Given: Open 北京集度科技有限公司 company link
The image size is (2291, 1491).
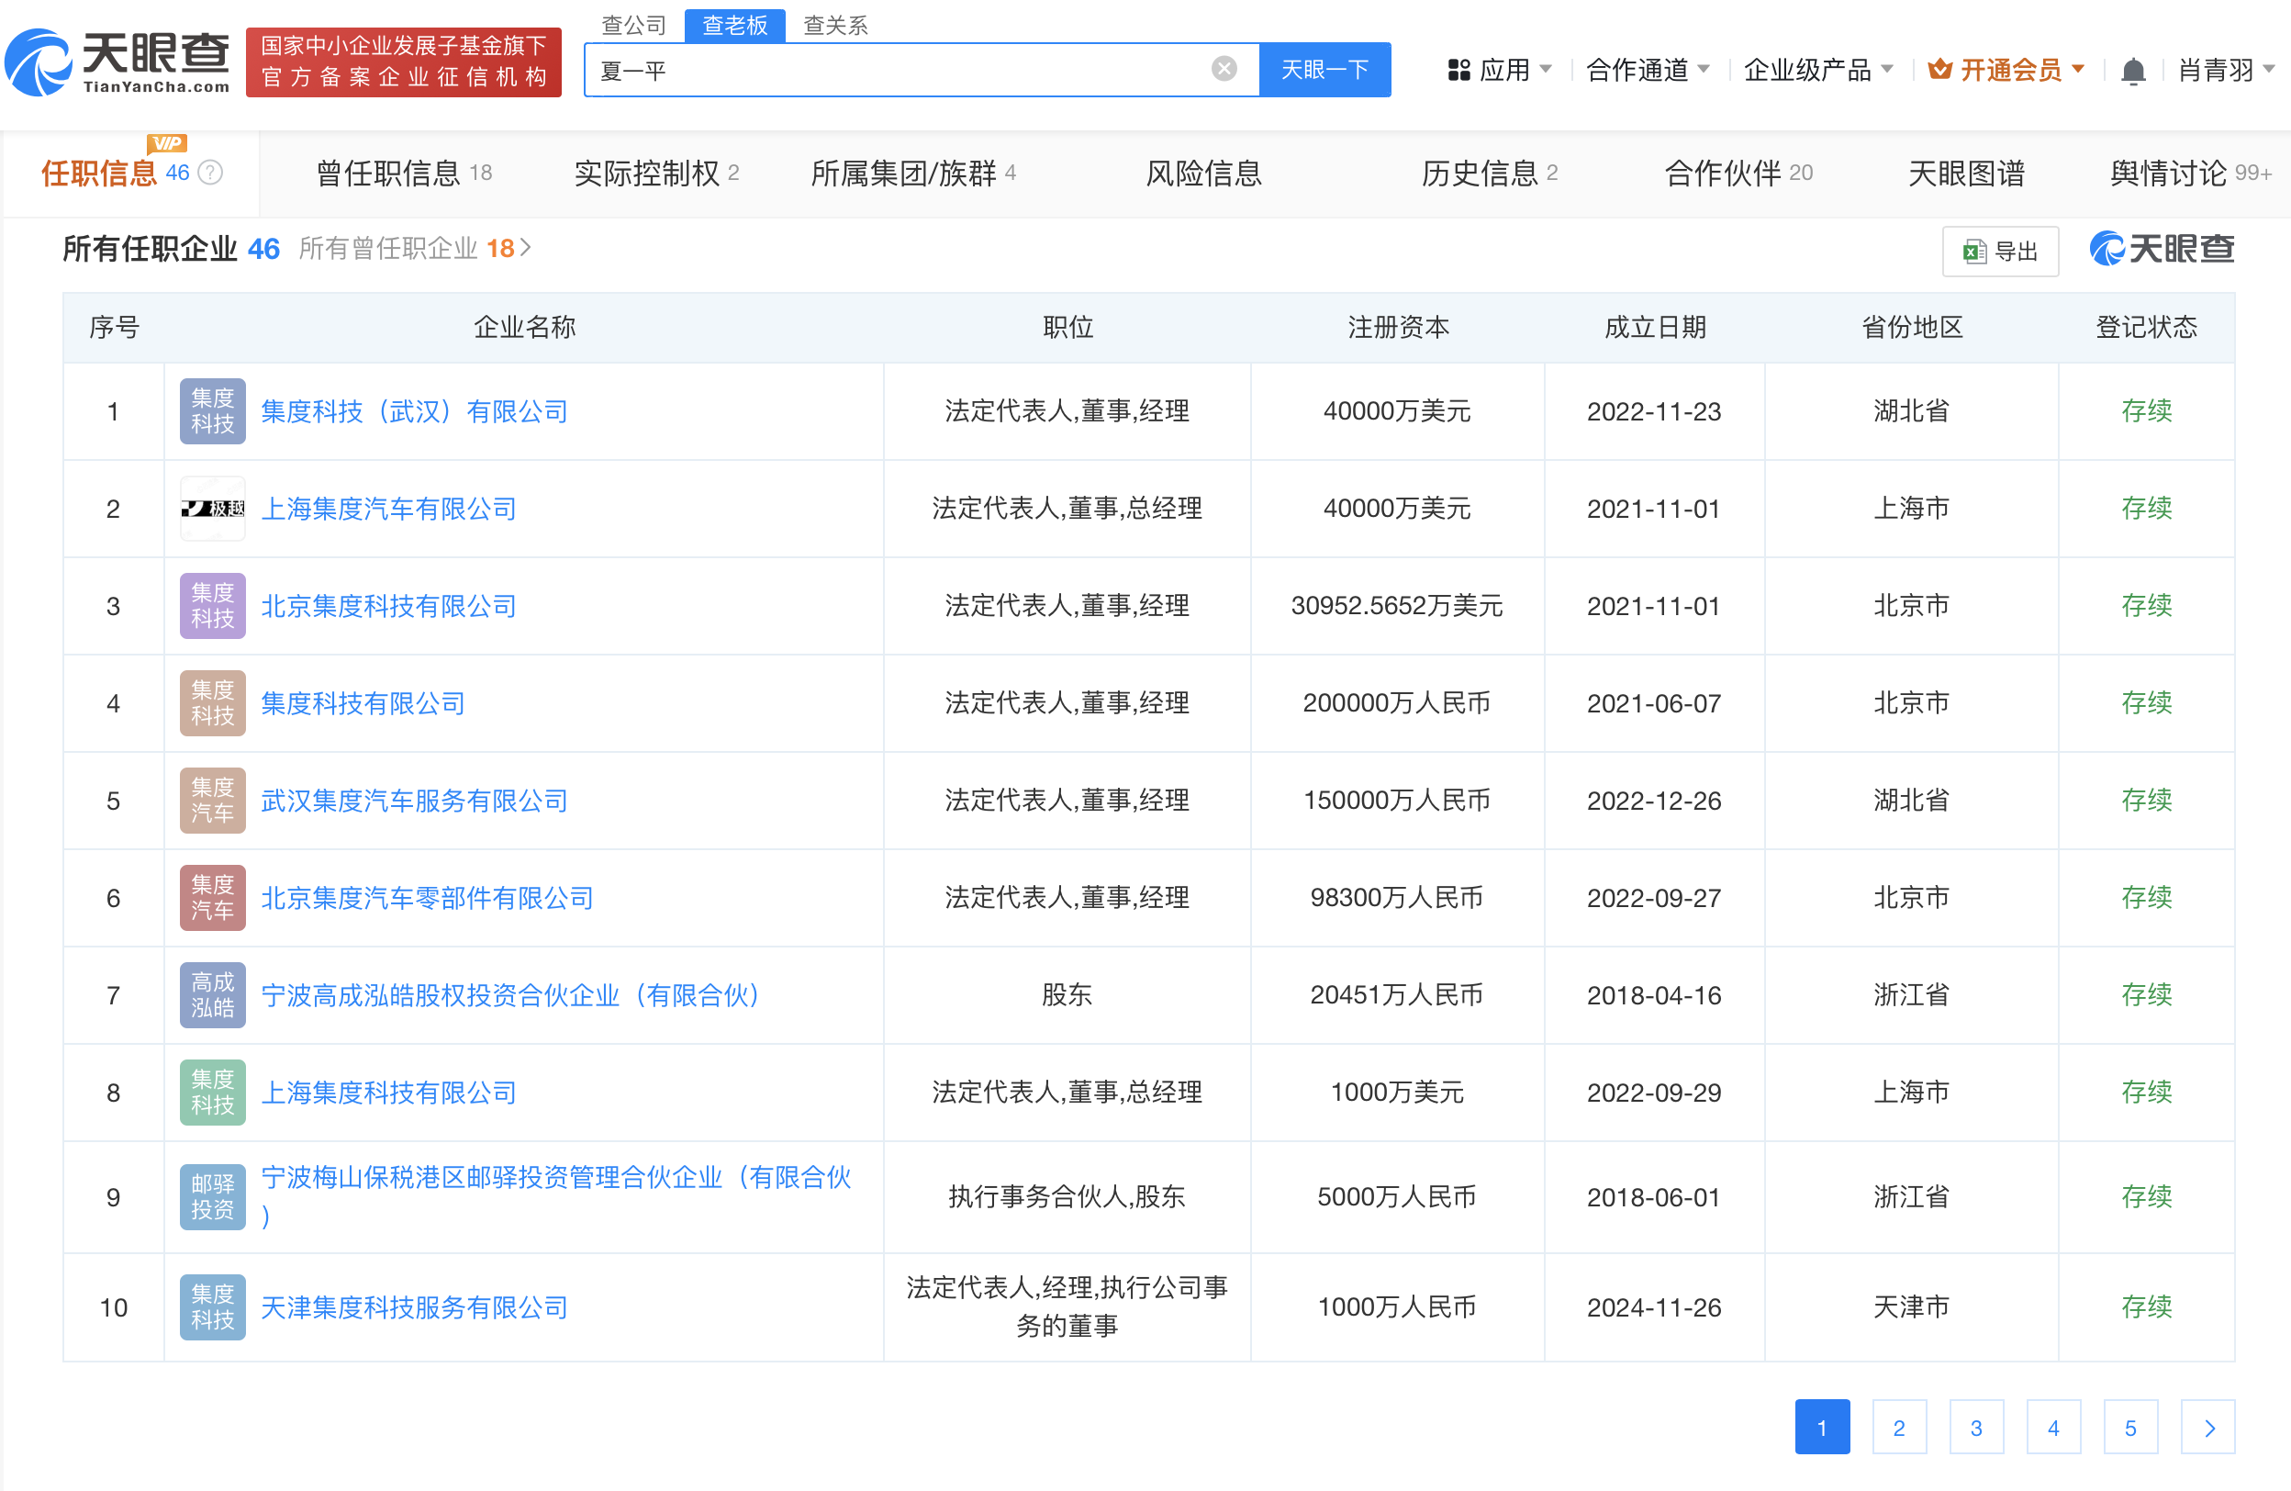Looking at the screenshot, I should (389, 605).
